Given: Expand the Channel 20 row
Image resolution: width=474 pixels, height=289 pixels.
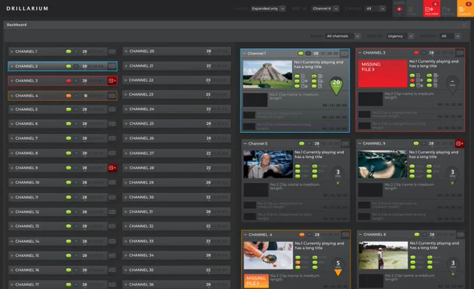Looking at the screenshot, I should click(x=125, y=52).
